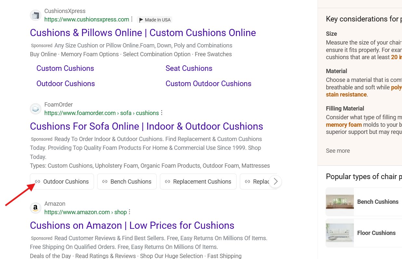Click the FoamOrder favicon icon

35,109
